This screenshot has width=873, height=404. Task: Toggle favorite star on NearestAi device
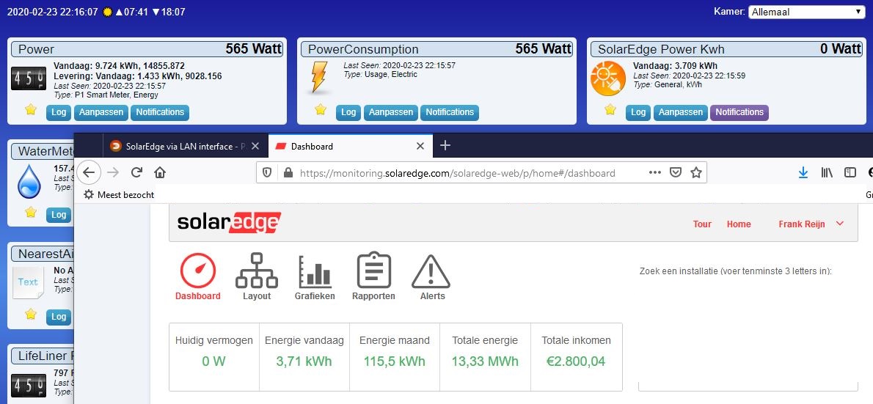pos(31,315)
